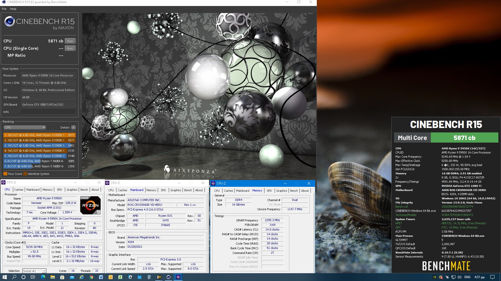
Task: Open Microsoft Word from the taskbar
Action: (x=101, y=277)
